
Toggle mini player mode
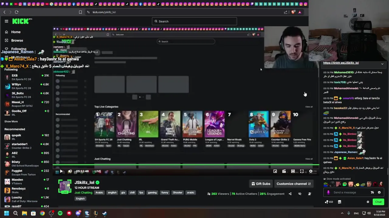275,171
